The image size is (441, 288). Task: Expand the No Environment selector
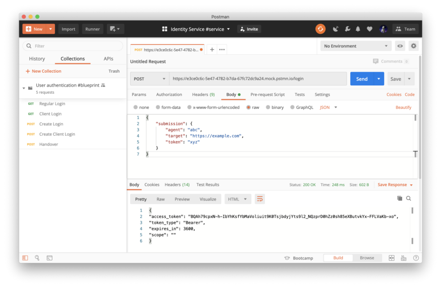coord(356,46)
